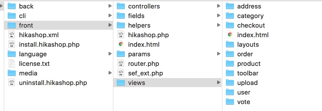The height and width of the screenshot is (111, 322).
Task: Expand the controllers folder arrow
Action: pos(219,6)
